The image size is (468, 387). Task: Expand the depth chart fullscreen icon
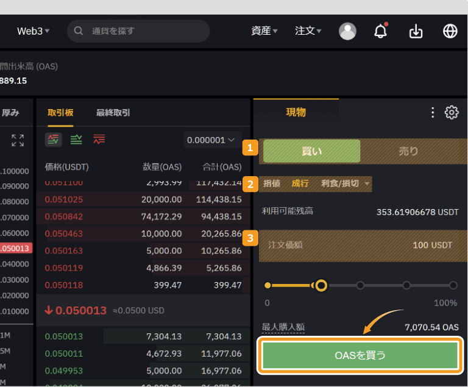(18, 140)
